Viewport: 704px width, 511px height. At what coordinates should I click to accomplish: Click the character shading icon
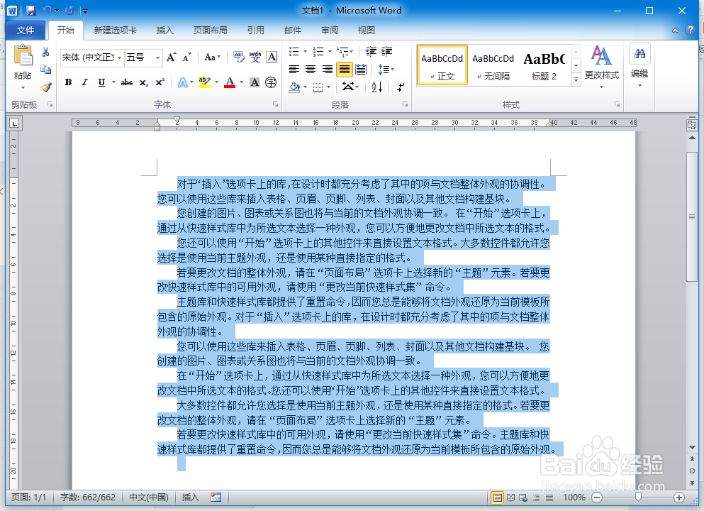[254, 82]
